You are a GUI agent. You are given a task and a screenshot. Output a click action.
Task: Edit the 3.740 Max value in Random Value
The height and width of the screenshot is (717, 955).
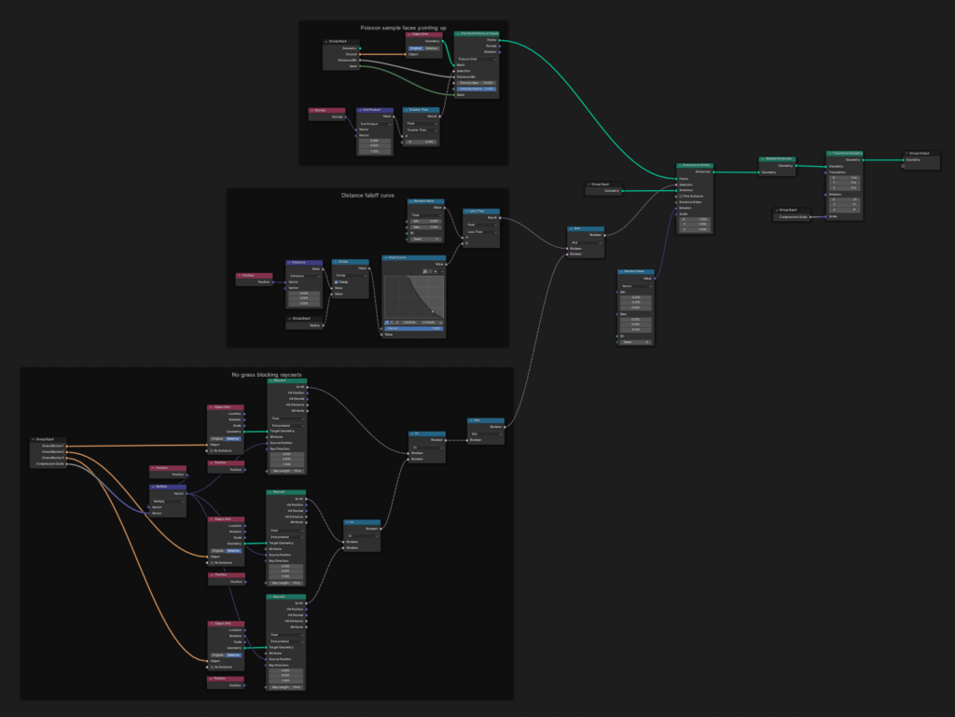click(636, 329)
